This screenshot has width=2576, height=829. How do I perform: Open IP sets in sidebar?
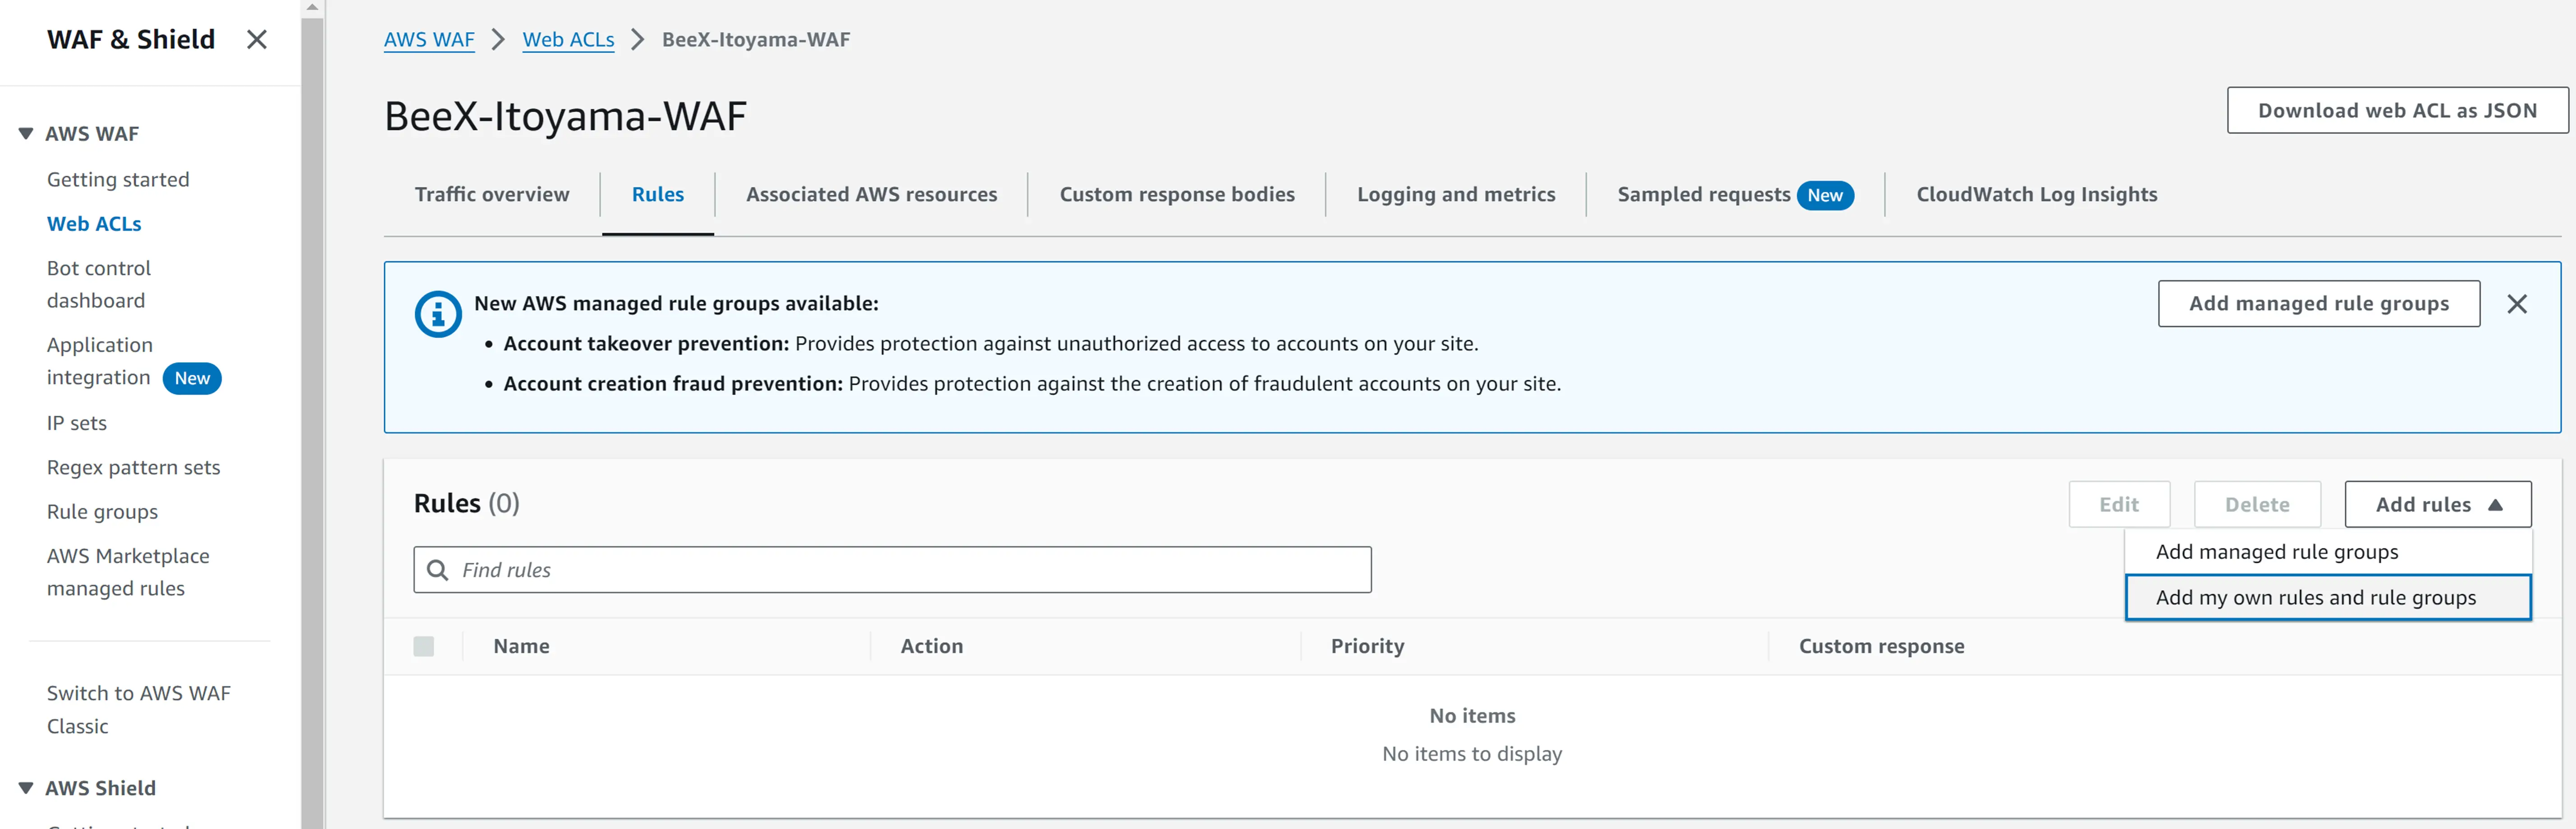77,424
